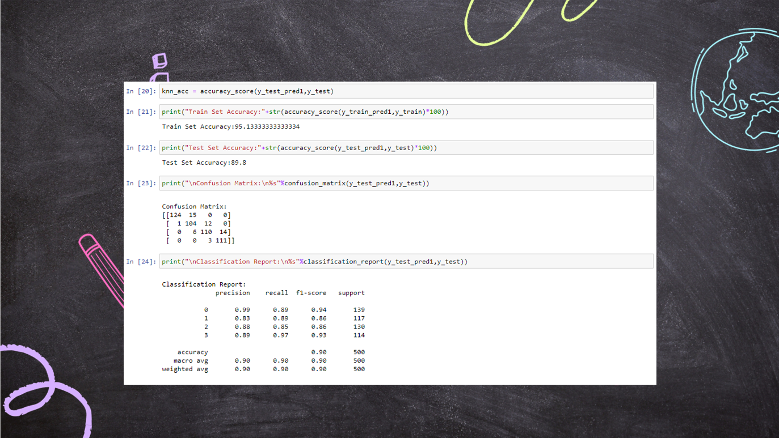The image size is (779, 438).
Task: Click the 'precision' column header
Action: pyautogui.click(x=233, y=293)
